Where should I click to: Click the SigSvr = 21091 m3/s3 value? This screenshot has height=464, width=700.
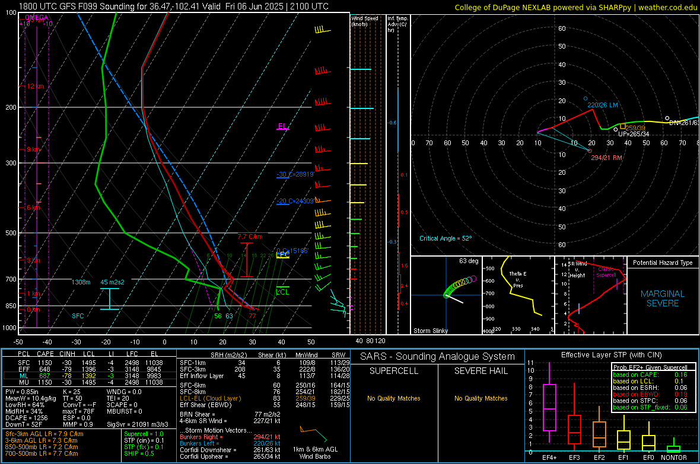[138, 425]
